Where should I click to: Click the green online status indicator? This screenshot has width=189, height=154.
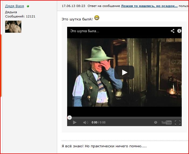(28, 6)
